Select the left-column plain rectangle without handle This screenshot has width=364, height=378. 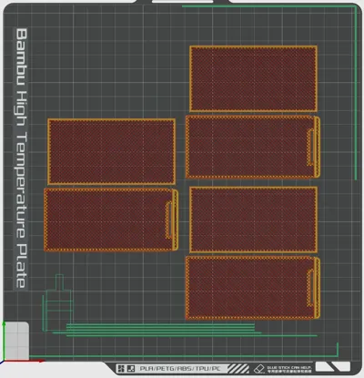click(111, 151)
